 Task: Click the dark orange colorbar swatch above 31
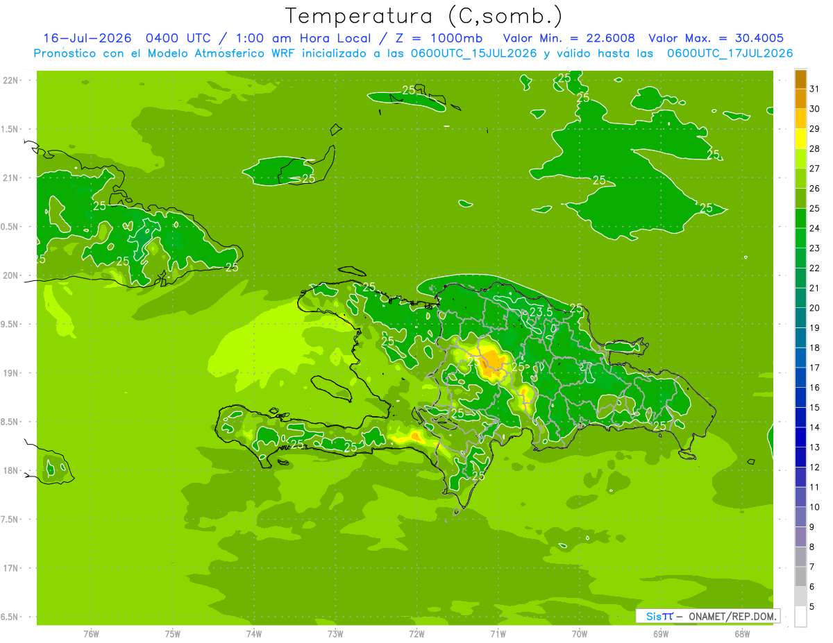(800, 80)
